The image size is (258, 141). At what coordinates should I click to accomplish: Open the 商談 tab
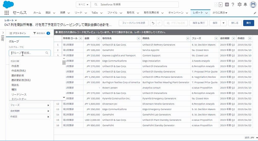(48, 13)
